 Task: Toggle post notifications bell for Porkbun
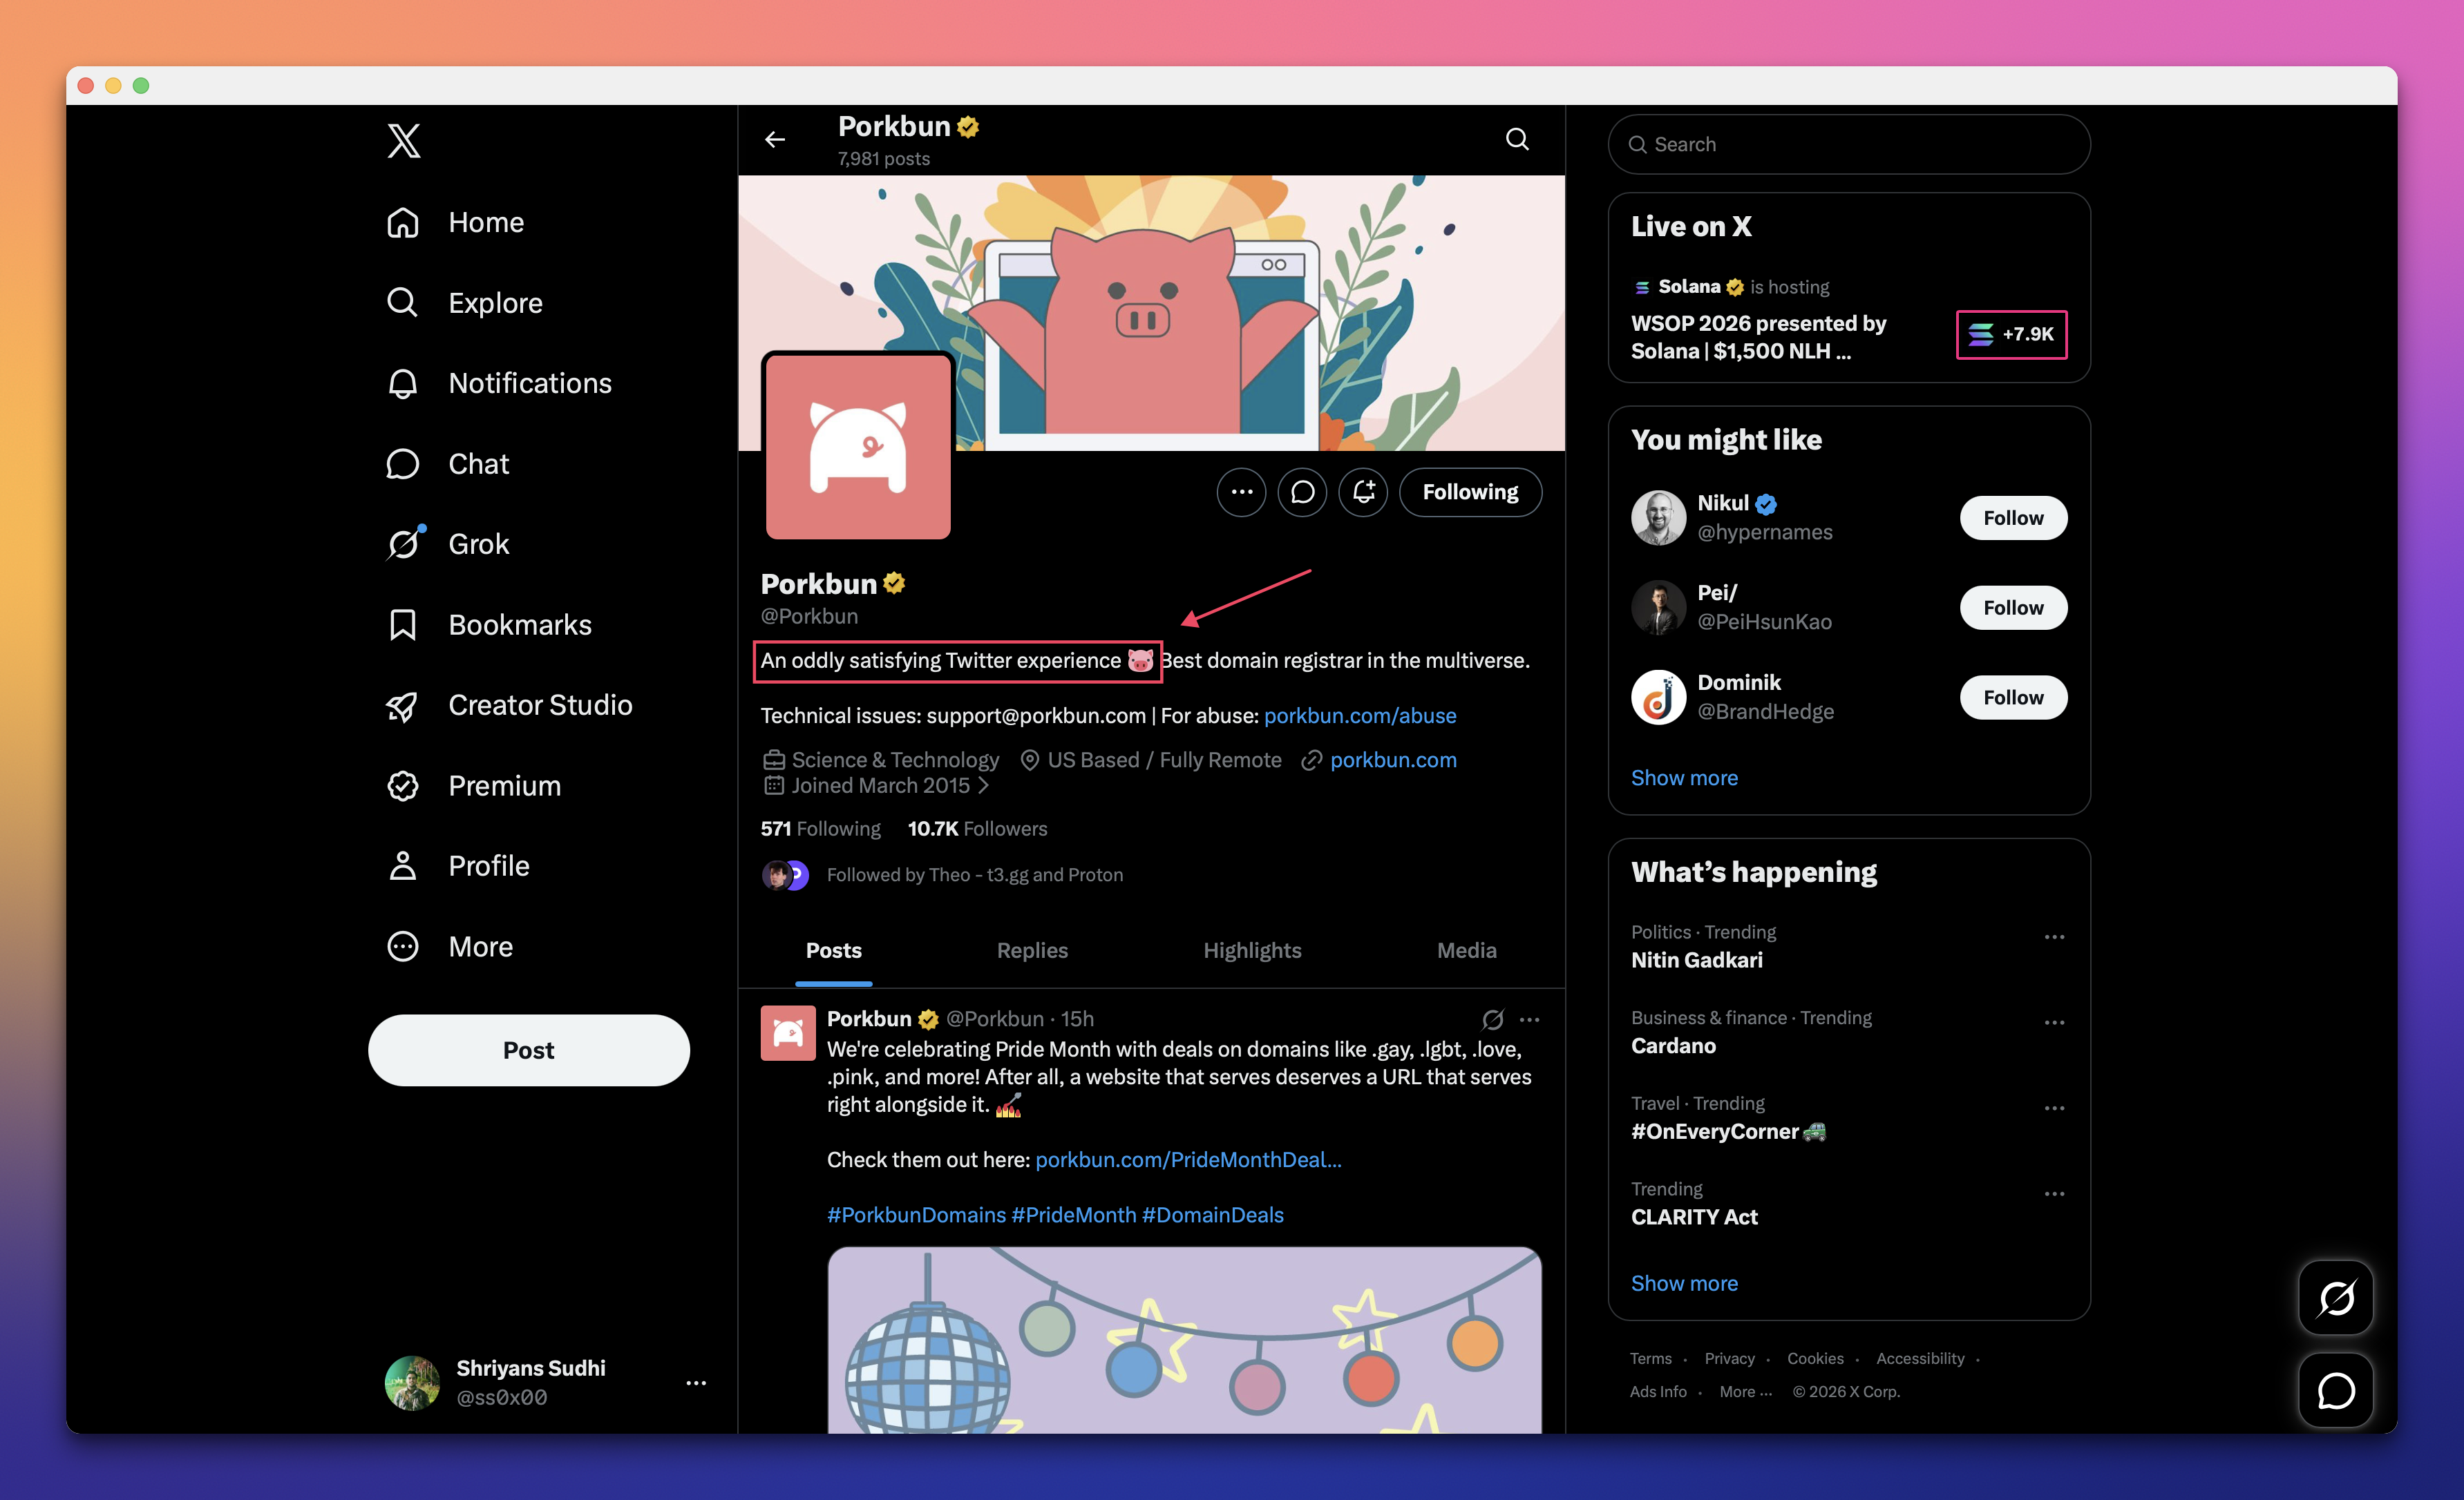[1363, 492]
